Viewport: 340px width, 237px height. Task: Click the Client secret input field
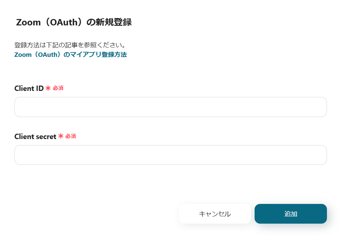171,155
